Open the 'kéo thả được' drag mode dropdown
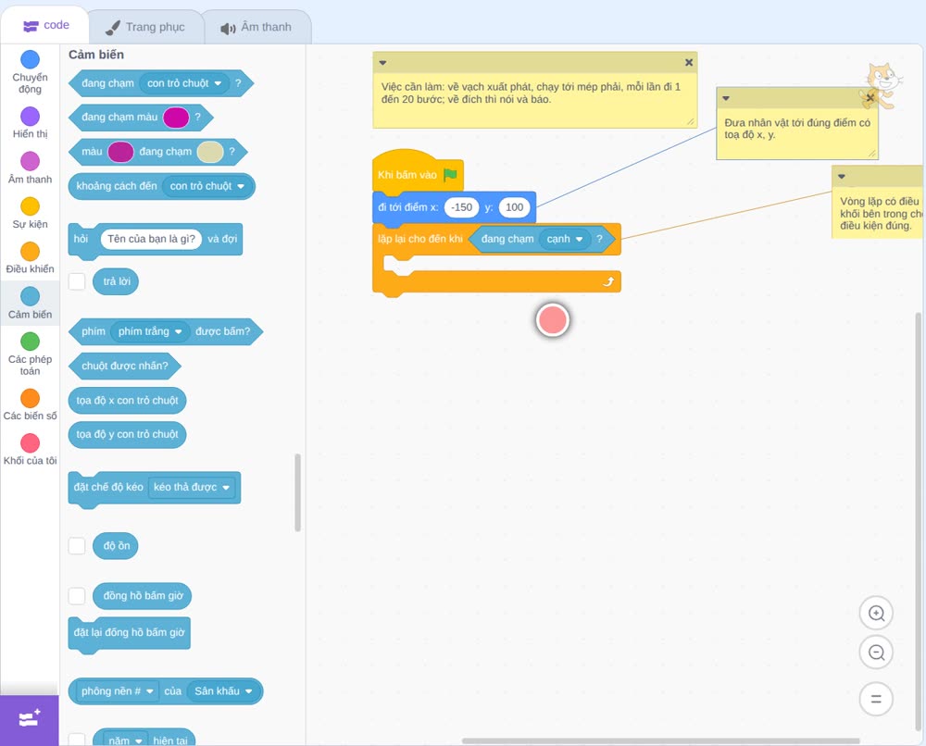 [192, 487]
